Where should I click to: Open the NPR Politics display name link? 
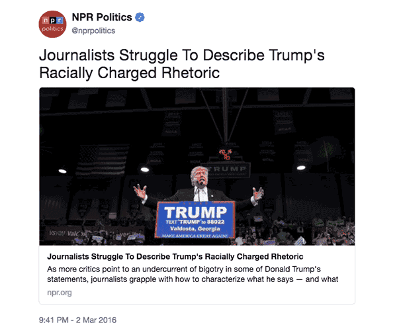[102, 17]
